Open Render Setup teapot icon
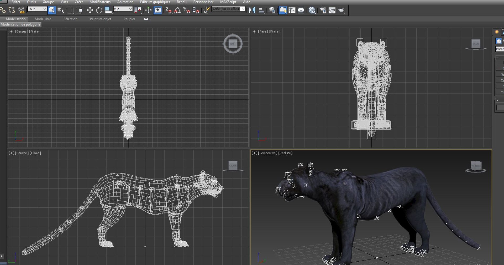Viewport: 504px width, 265px height. click(323, 10)
